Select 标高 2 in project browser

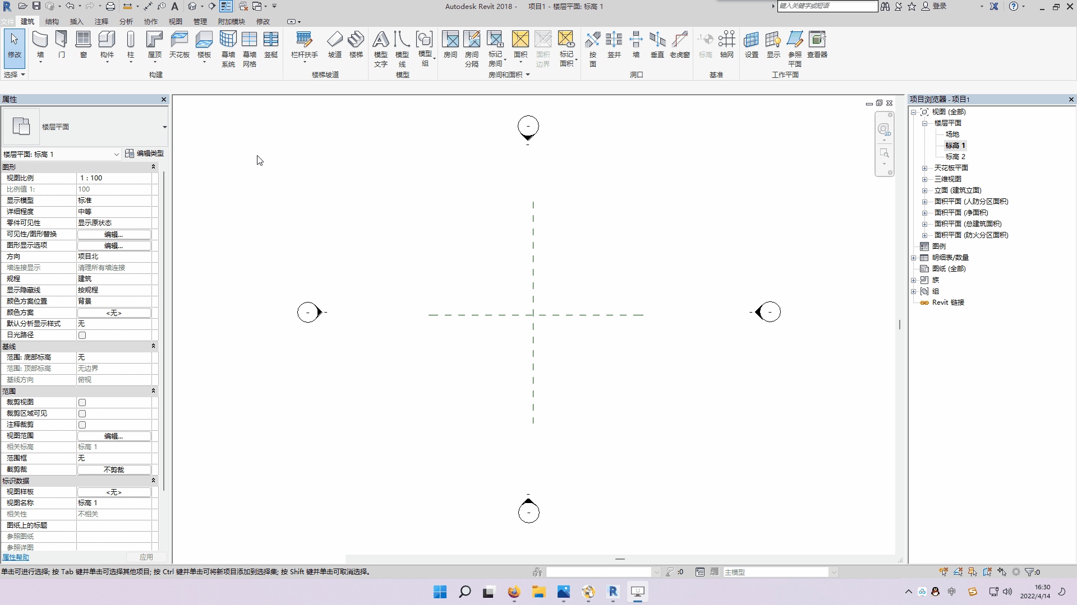pos(955,157)
